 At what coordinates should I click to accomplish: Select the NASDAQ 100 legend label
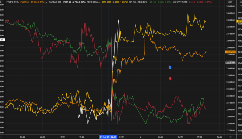(57, 3)
